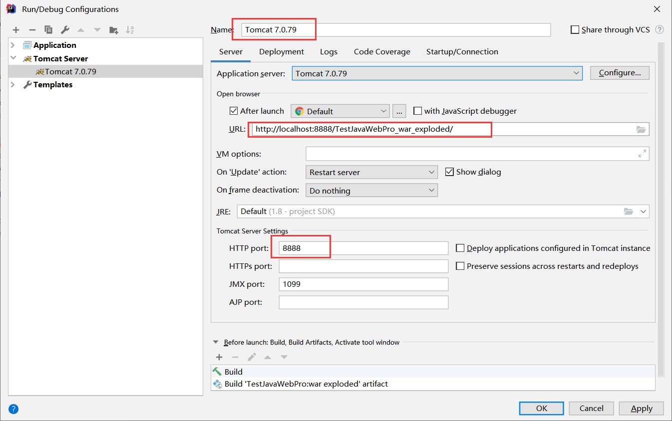Select Tomcat 7.0.79 in configurations tree

(x=105, y=71)
